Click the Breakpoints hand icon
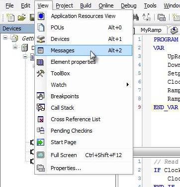This screenshot has height=187, width=180. [41, 96]
